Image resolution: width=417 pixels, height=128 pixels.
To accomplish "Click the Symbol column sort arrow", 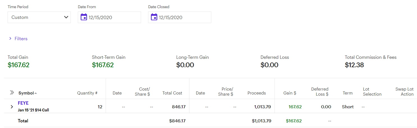I will (36, 93).
